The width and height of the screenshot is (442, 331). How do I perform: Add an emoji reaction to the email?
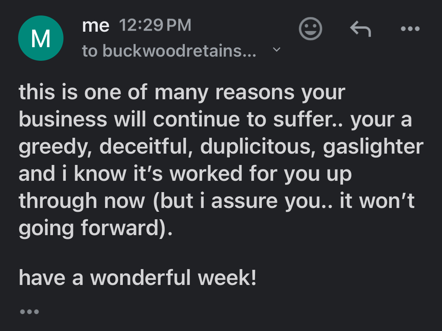pos(311,29)
